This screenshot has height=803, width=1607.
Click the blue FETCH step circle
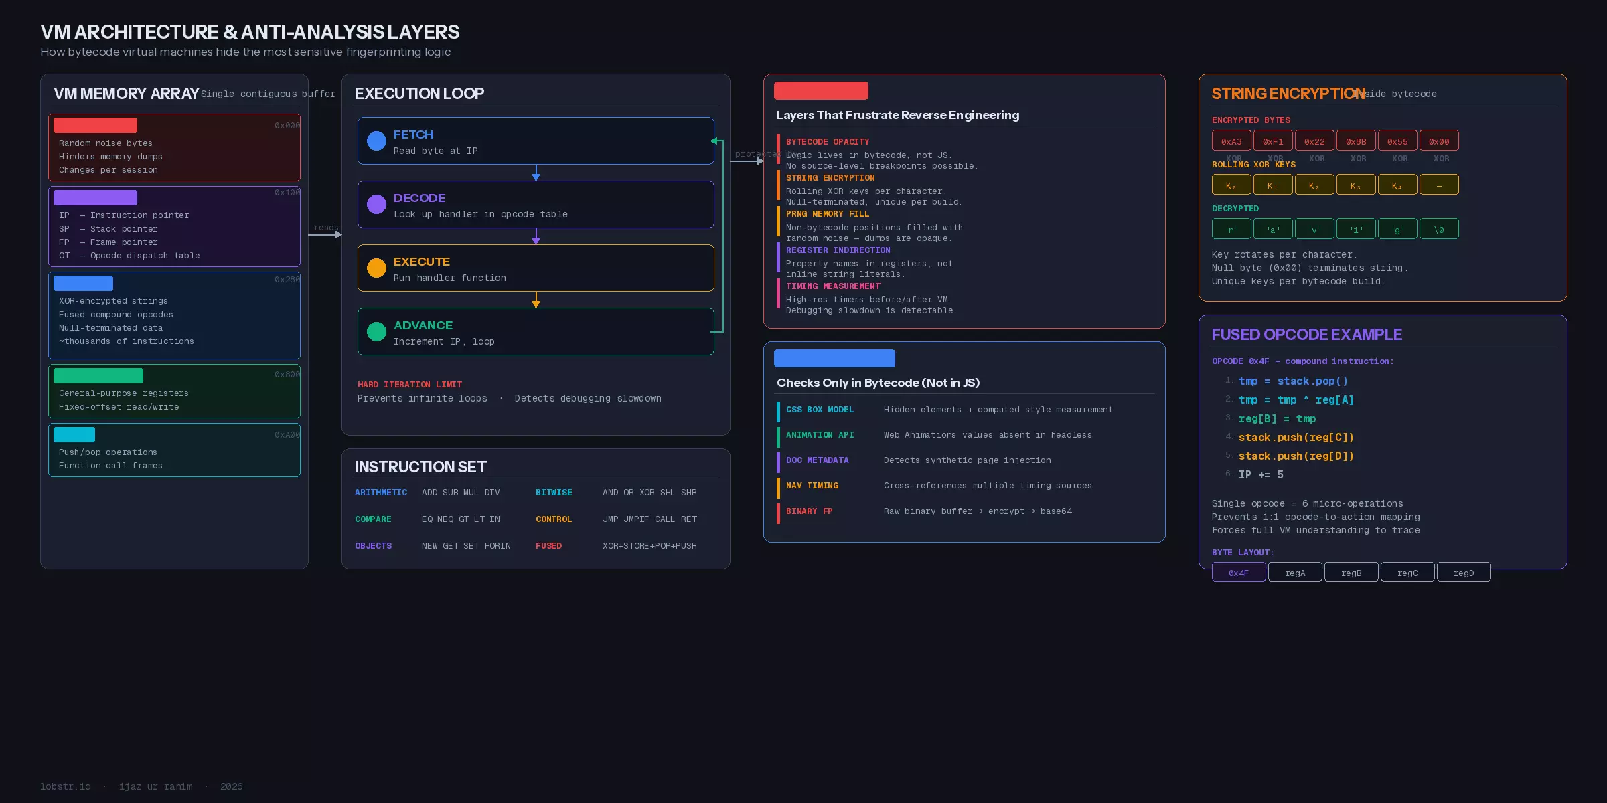pyautogui.click(x=376, y=141)
